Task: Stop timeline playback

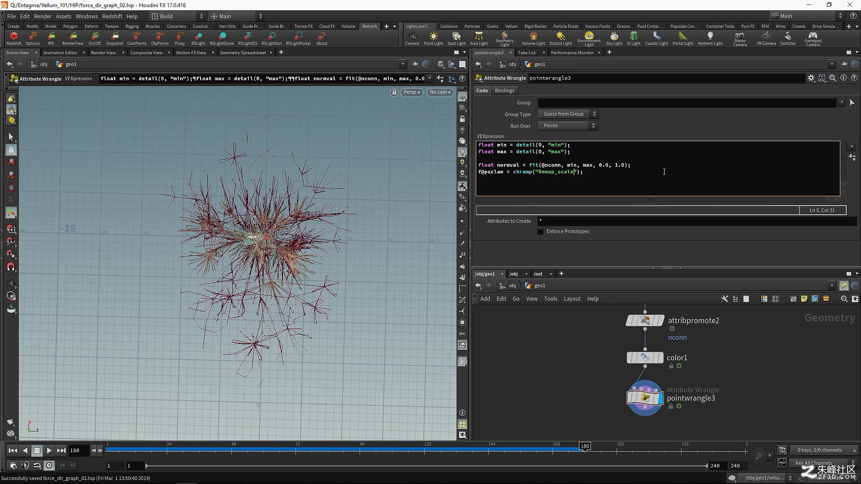Action: (x=37, y=450)
